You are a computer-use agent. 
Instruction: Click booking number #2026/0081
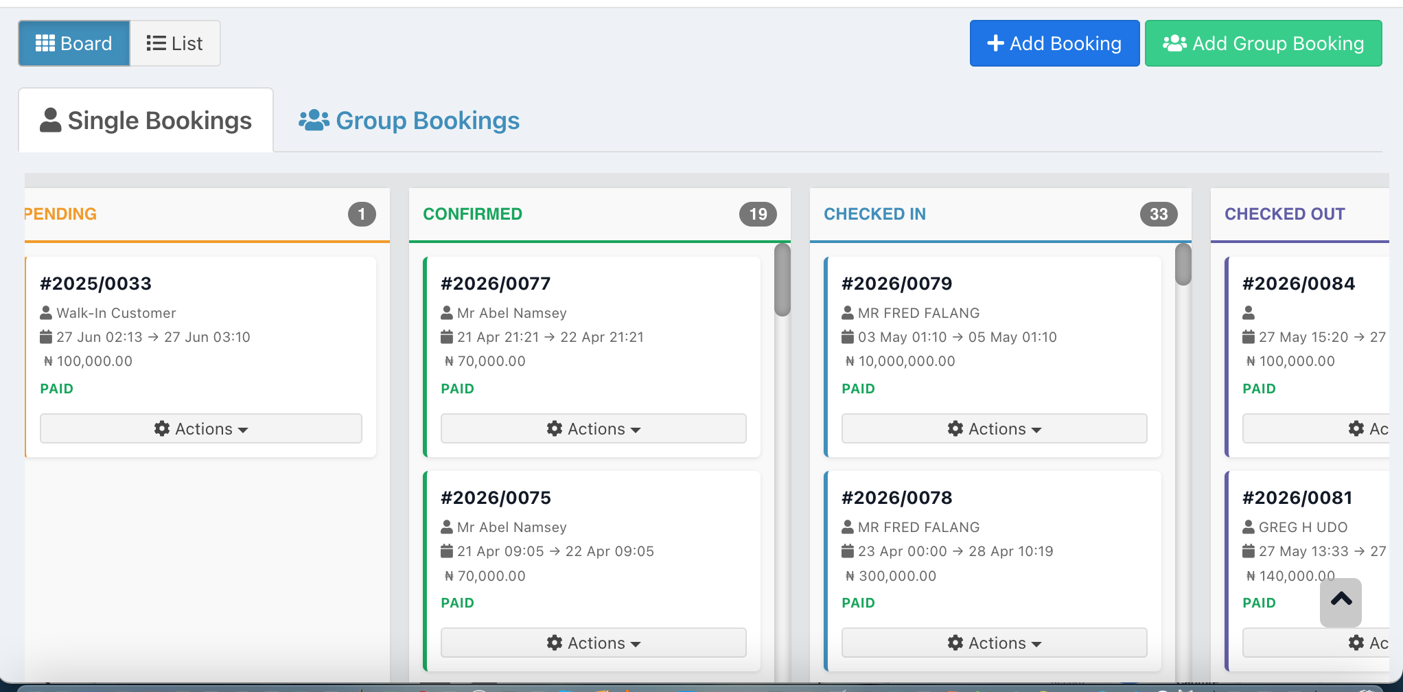click(x=1297, y=498)
